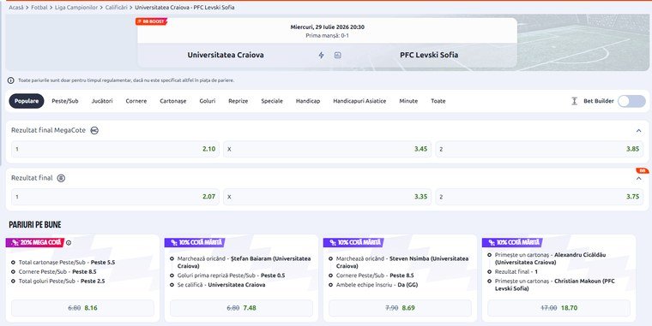This screenshot has height=326, width=652.
Task: Add the 8.16 mega cotă combo bet
Action: click(x=82, y=308)
